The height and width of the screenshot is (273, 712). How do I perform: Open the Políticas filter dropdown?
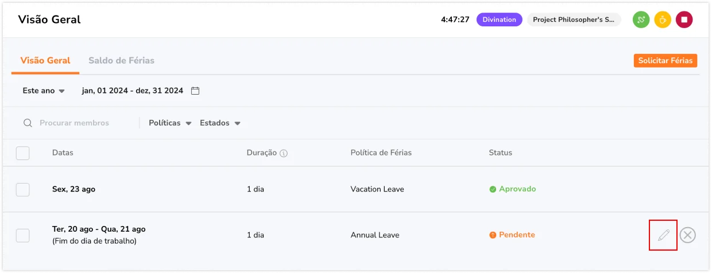pos(170,123)
